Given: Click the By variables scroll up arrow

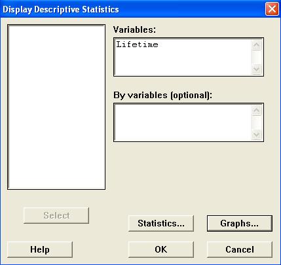Looking at the screenshot, I should 257,111.
